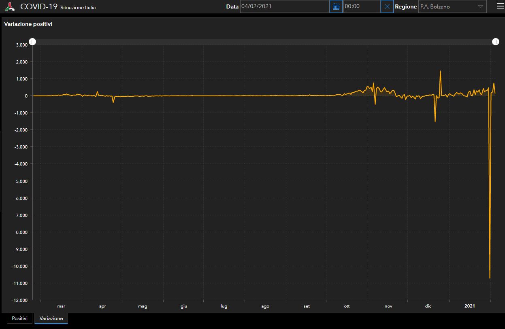Image resolution: width=505 pixels, height=329 pixels.
Task: Click the Regione field label
Action: click(x=406, y=6)
